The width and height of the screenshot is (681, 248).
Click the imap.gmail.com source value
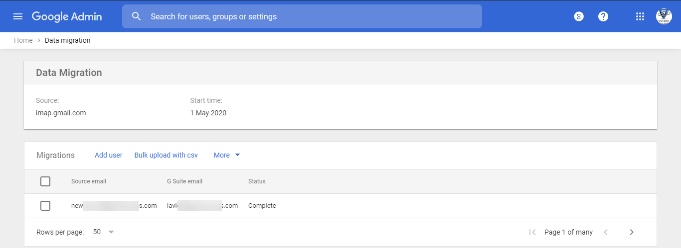[61, 113]
